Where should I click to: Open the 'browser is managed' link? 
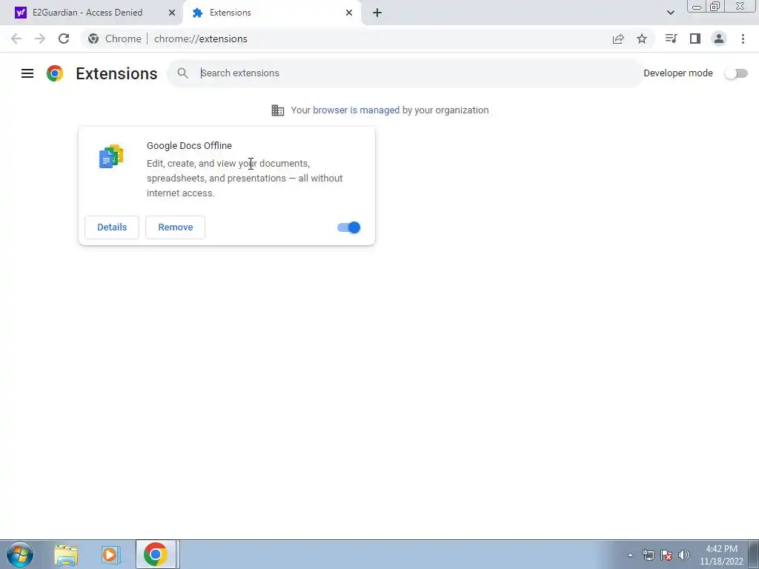pos(357,110)
